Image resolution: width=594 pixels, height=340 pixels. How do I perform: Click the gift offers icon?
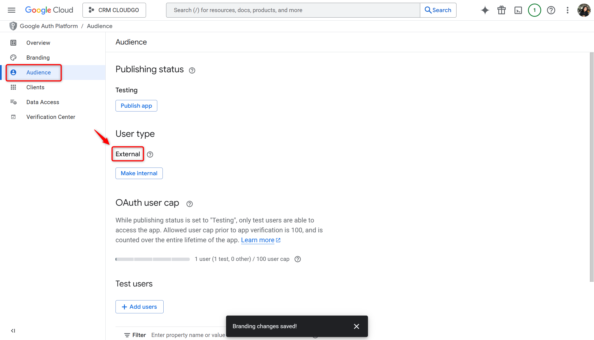501,10
